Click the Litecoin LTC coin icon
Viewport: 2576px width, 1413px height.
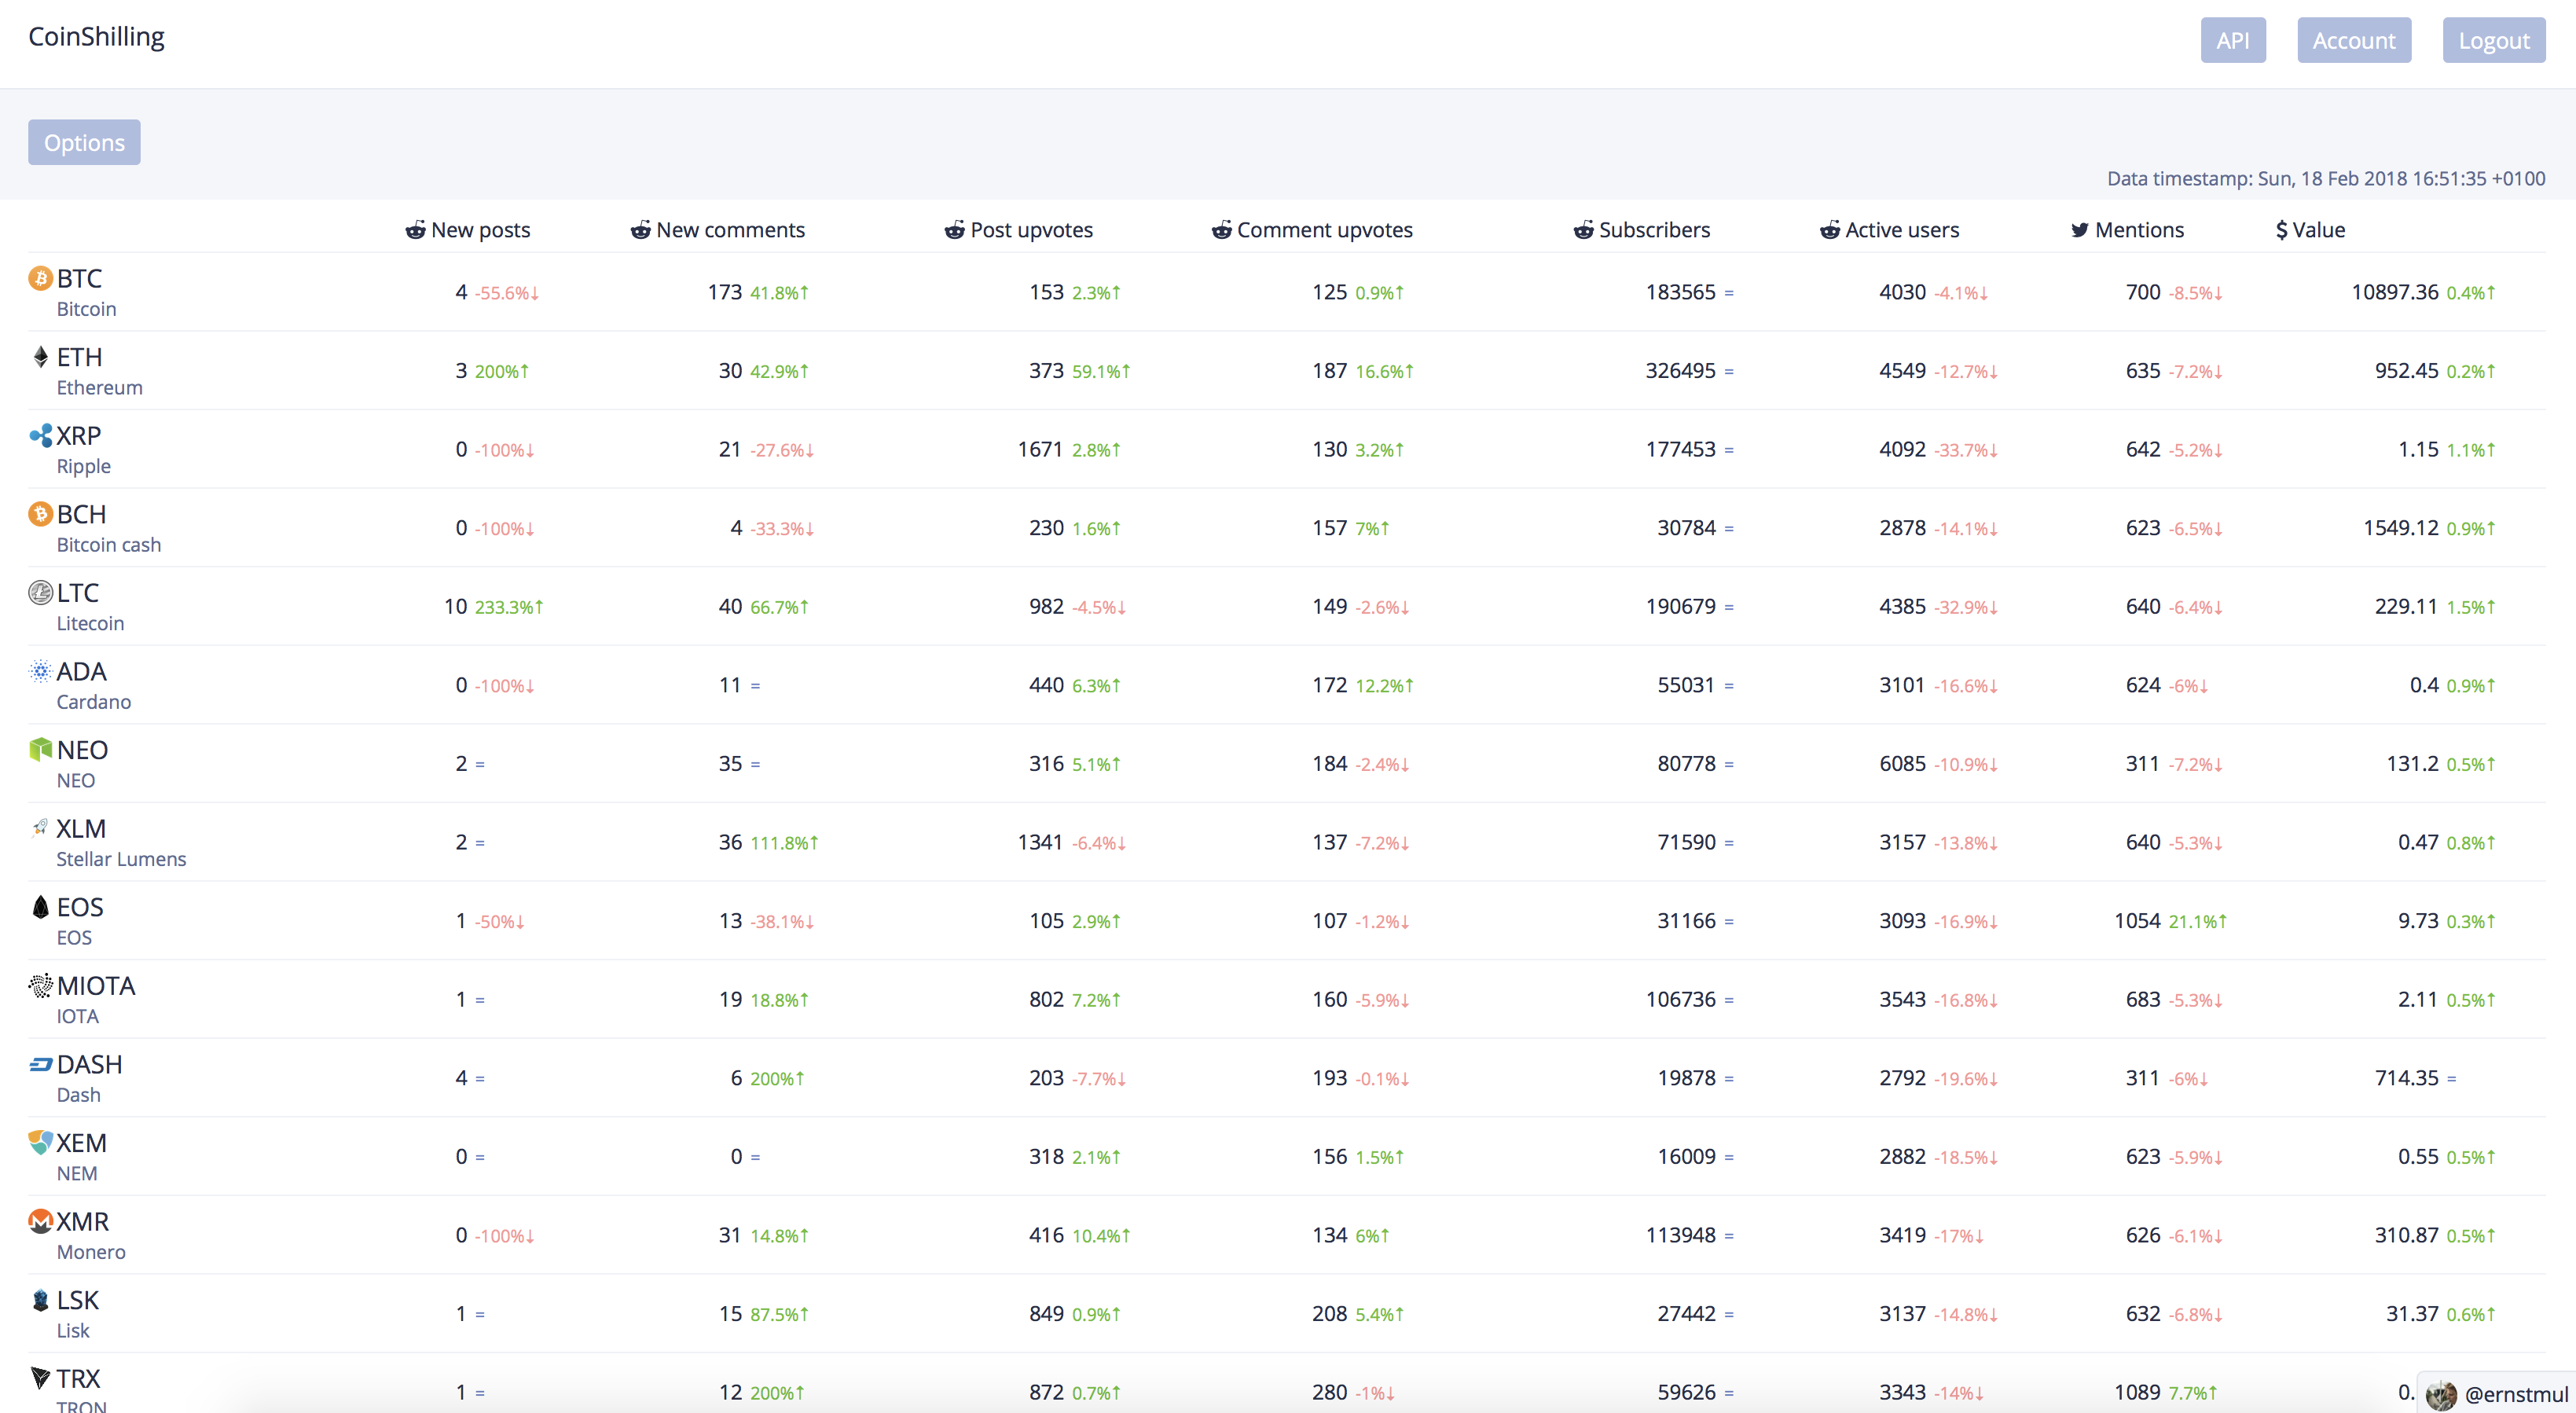click(x=40, y=593)
